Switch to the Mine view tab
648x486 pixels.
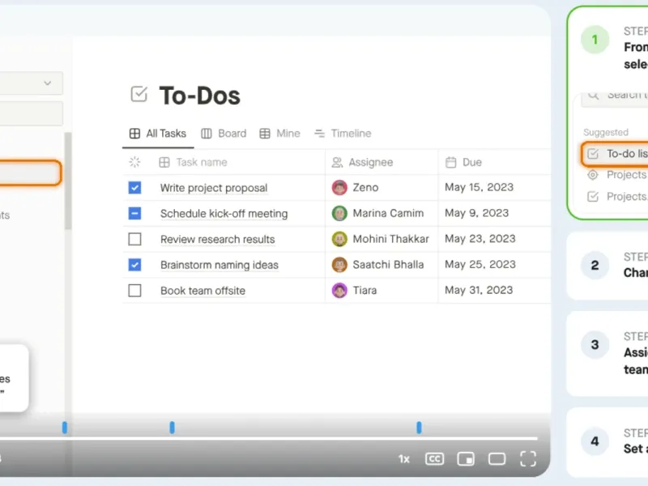click(279, 134)
